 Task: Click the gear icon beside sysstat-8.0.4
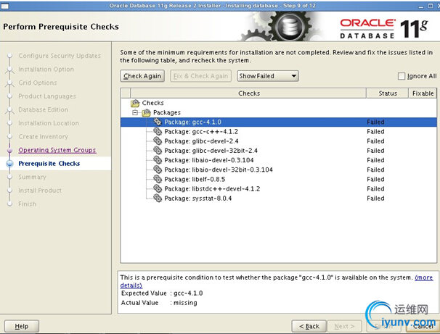pyautogui.click(x=158, y=198)
